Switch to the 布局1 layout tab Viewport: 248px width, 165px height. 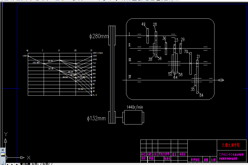point(35,164)
